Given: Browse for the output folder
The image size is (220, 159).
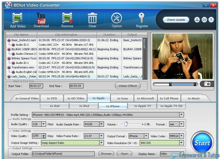Looking at the screenshot, I should 106,154.
